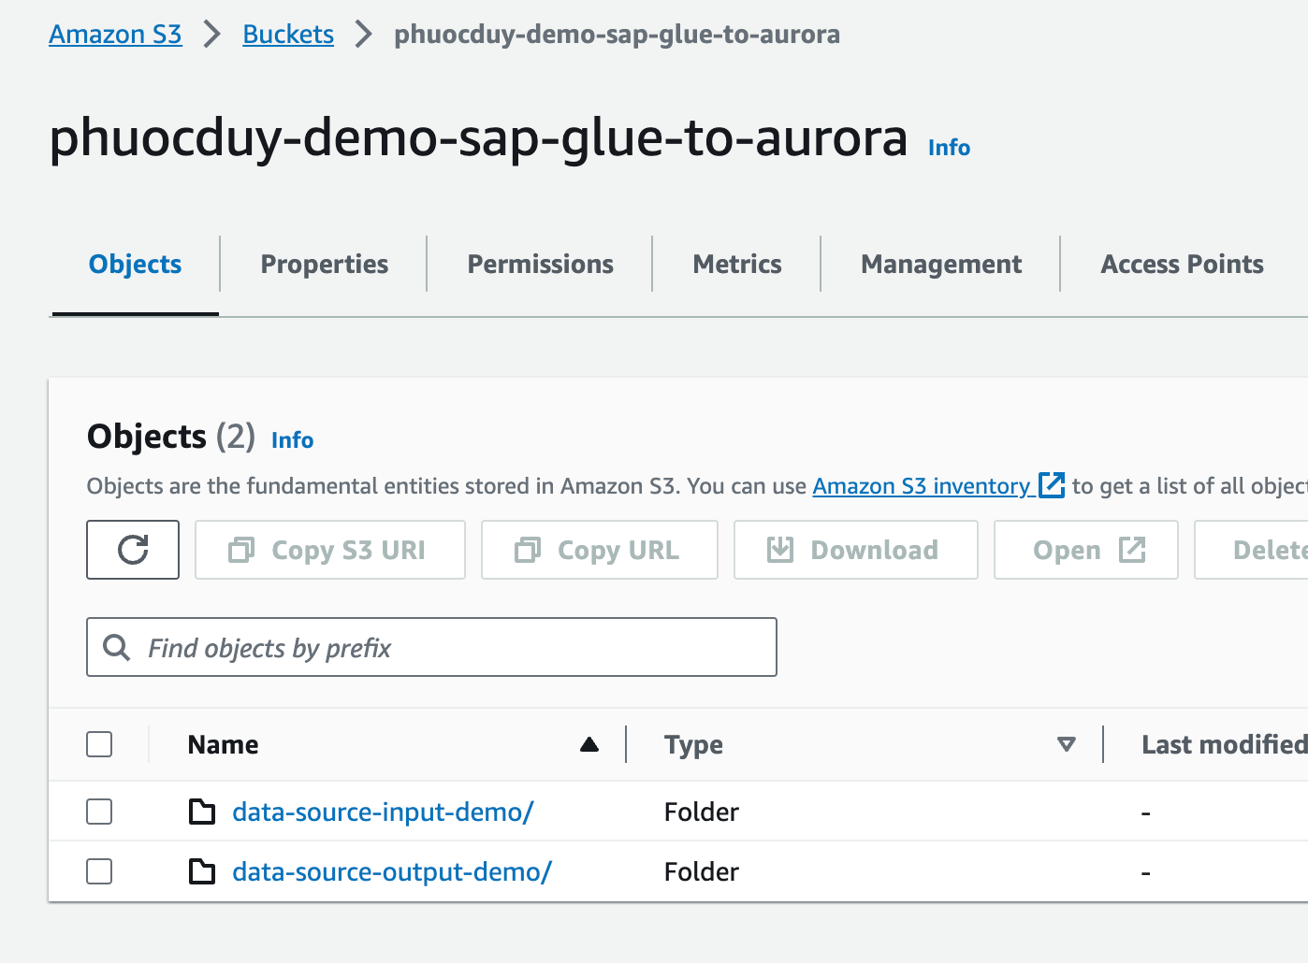Check the data-source-output-demo row checkbox
The image size is (1308, 963).
point(99,871)
